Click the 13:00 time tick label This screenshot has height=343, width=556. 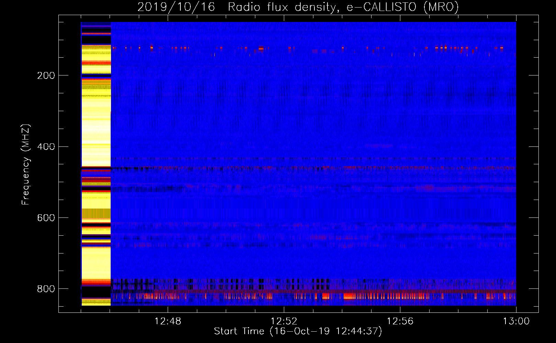pyautogui.click(x=516, y=321)
